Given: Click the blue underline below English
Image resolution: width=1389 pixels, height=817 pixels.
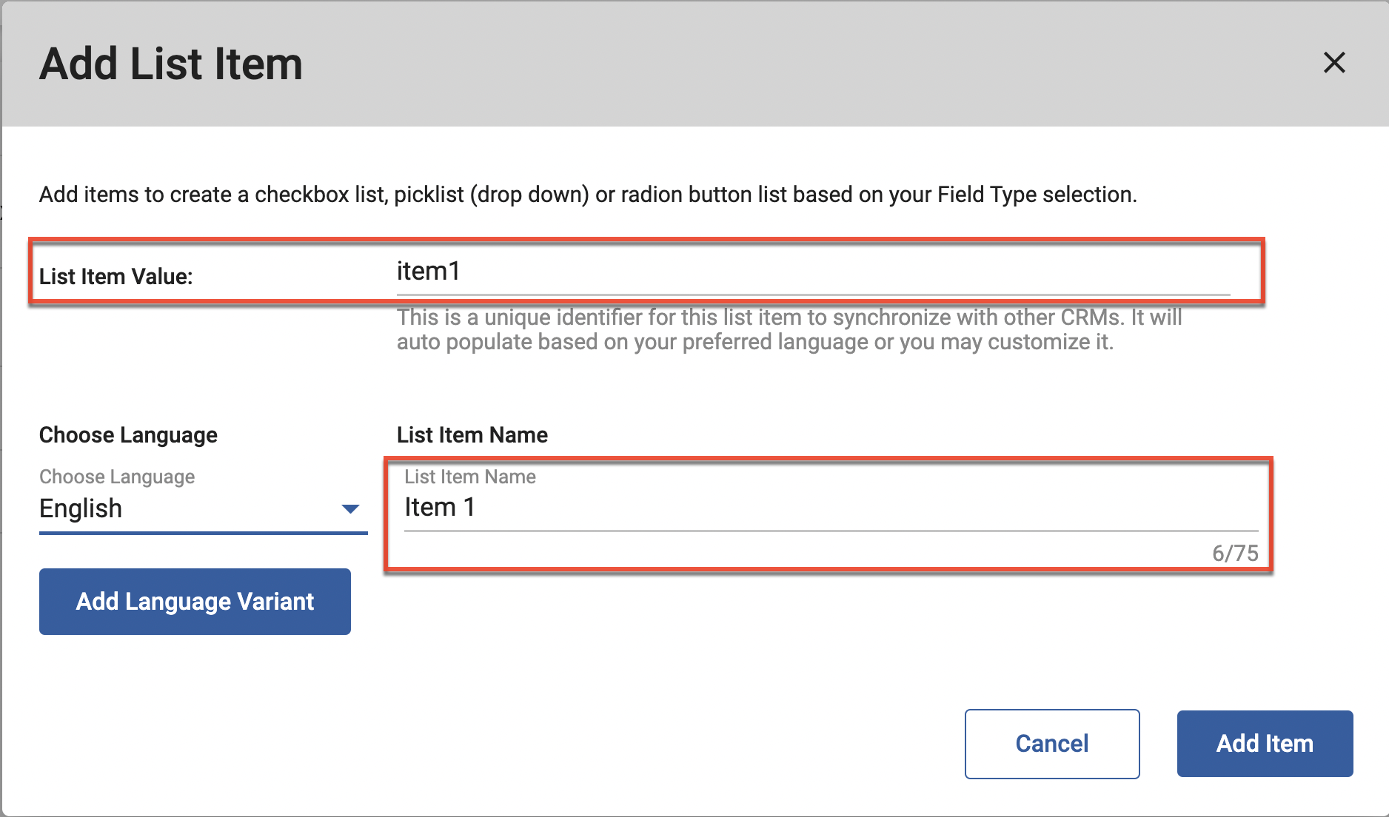Looking at the screenshot, I should 203,532.
